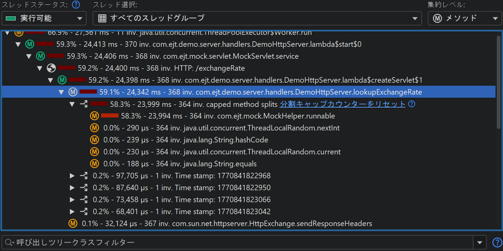Click the search icon in filter field
The width and height of the screenshot is (503, 251).
[9, 242]
